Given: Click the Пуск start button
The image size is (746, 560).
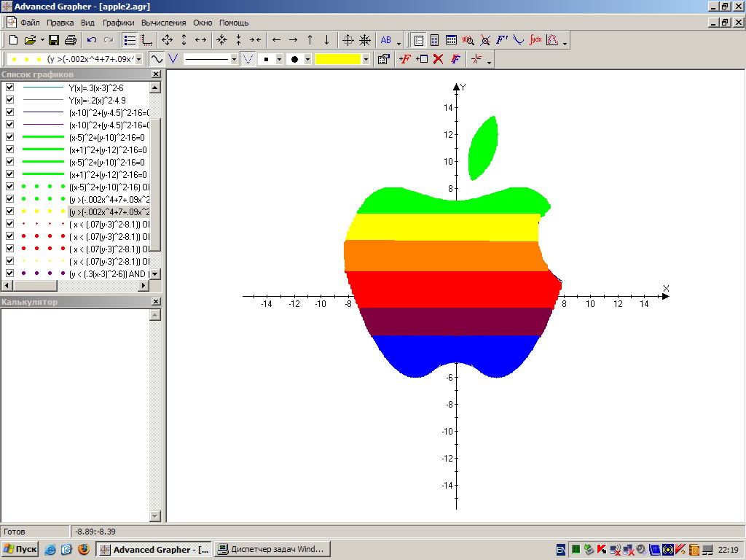Looking at the screenshot, I should pyautogui.click(x=20, y=549).
